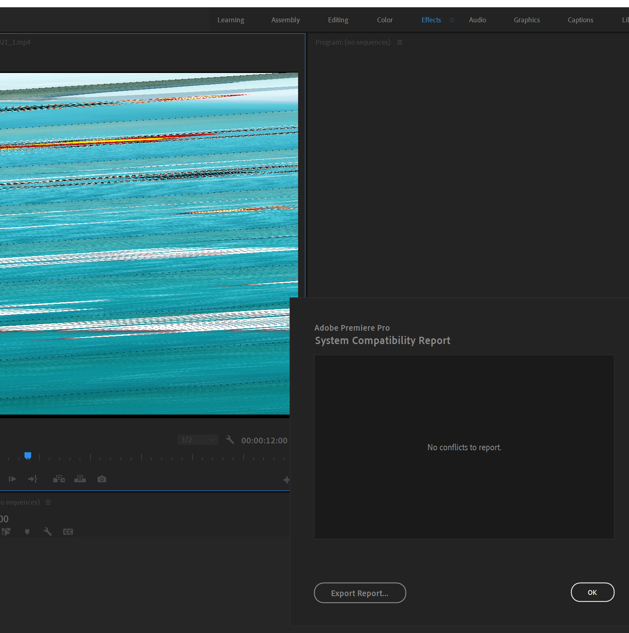Open the Source Monitor settings wrench
The image size is (629, 633).
click(230, 439)
